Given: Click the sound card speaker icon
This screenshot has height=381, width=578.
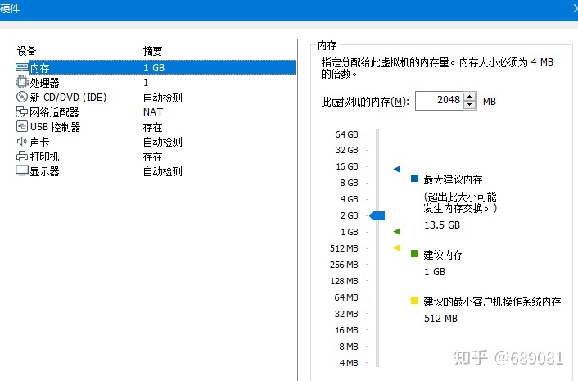Looking at the screenshot, I should [x=22, y=141].
